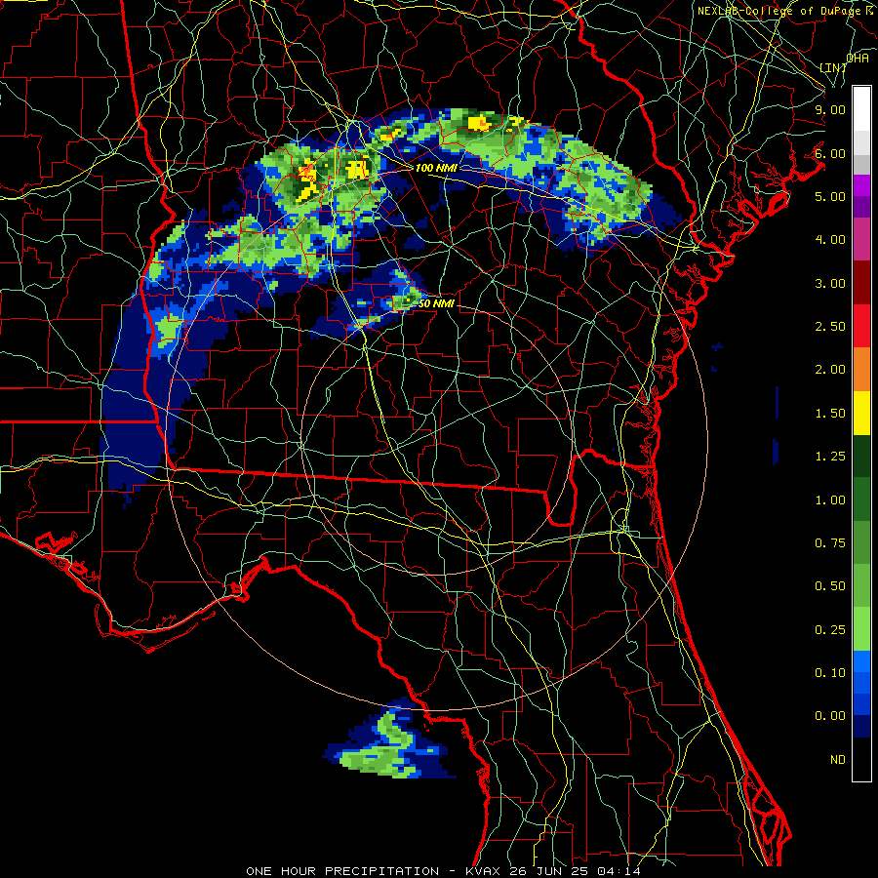
Task: Click the '1.25' legend value
Action: click(830, 457)
